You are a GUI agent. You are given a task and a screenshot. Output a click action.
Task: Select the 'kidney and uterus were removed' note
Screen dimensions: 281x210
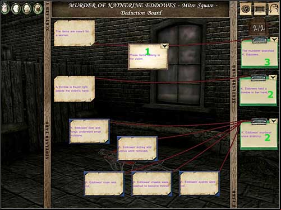tap(137, 149)
